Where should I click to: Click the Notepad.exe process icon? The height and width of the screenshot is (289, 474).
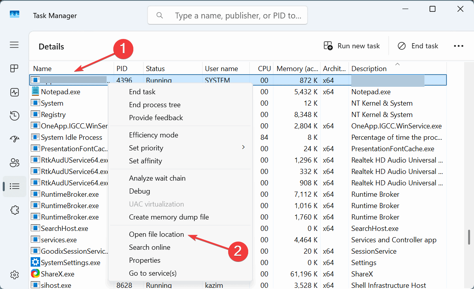pos(35,91)
